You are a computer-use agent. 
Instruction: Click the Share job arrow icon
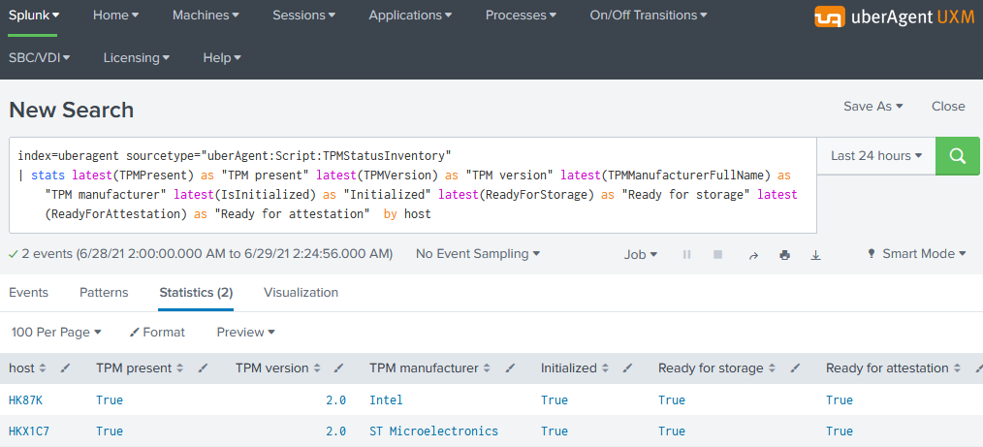[x=753, y=255]
